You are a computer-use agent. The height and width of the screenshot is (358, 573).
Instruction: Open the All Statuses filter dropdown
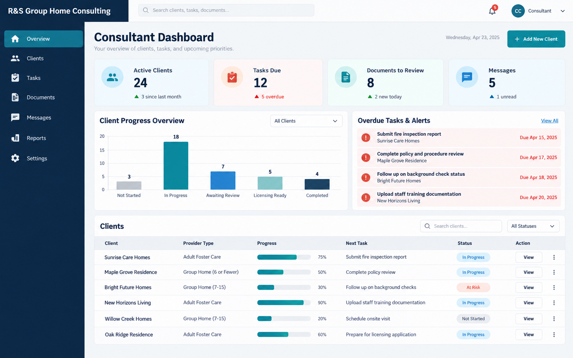533,226
